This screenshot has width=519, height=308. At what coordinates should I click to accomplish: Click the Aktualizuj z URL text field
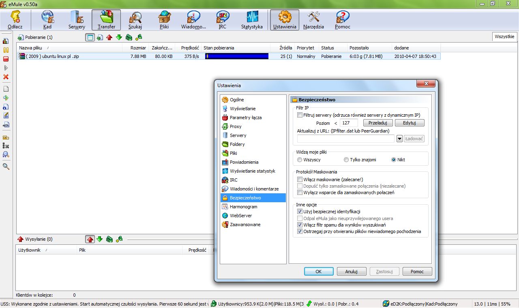click(346, 139)
